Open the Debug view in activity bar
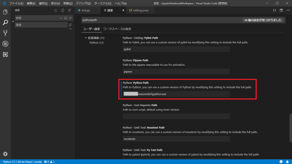 click(x=5, y=44)
